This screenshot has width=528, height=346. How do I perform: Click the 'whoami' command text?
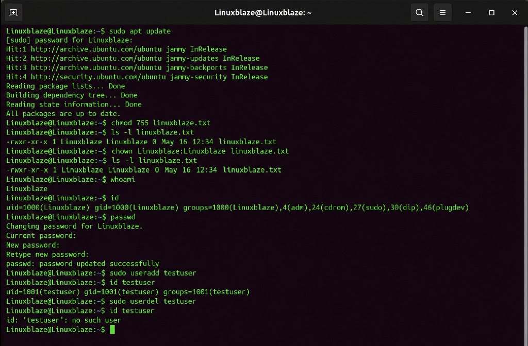coord(123,180)
